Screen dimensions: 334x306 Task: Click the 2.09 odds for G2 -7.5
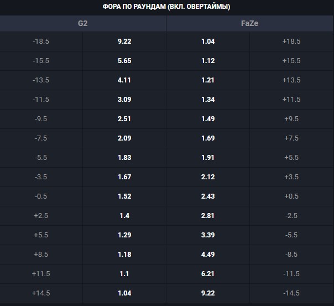pos(124,138)
